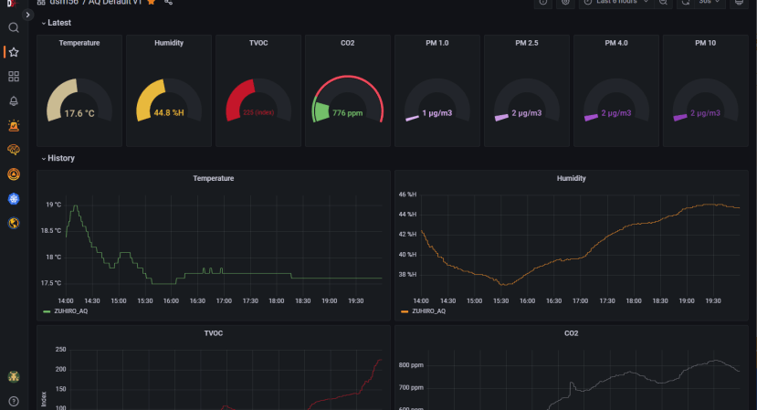This screenshot has width=757, height=410.
Task: Open the Machine Learning brain icon
Action: click(14, 150)
